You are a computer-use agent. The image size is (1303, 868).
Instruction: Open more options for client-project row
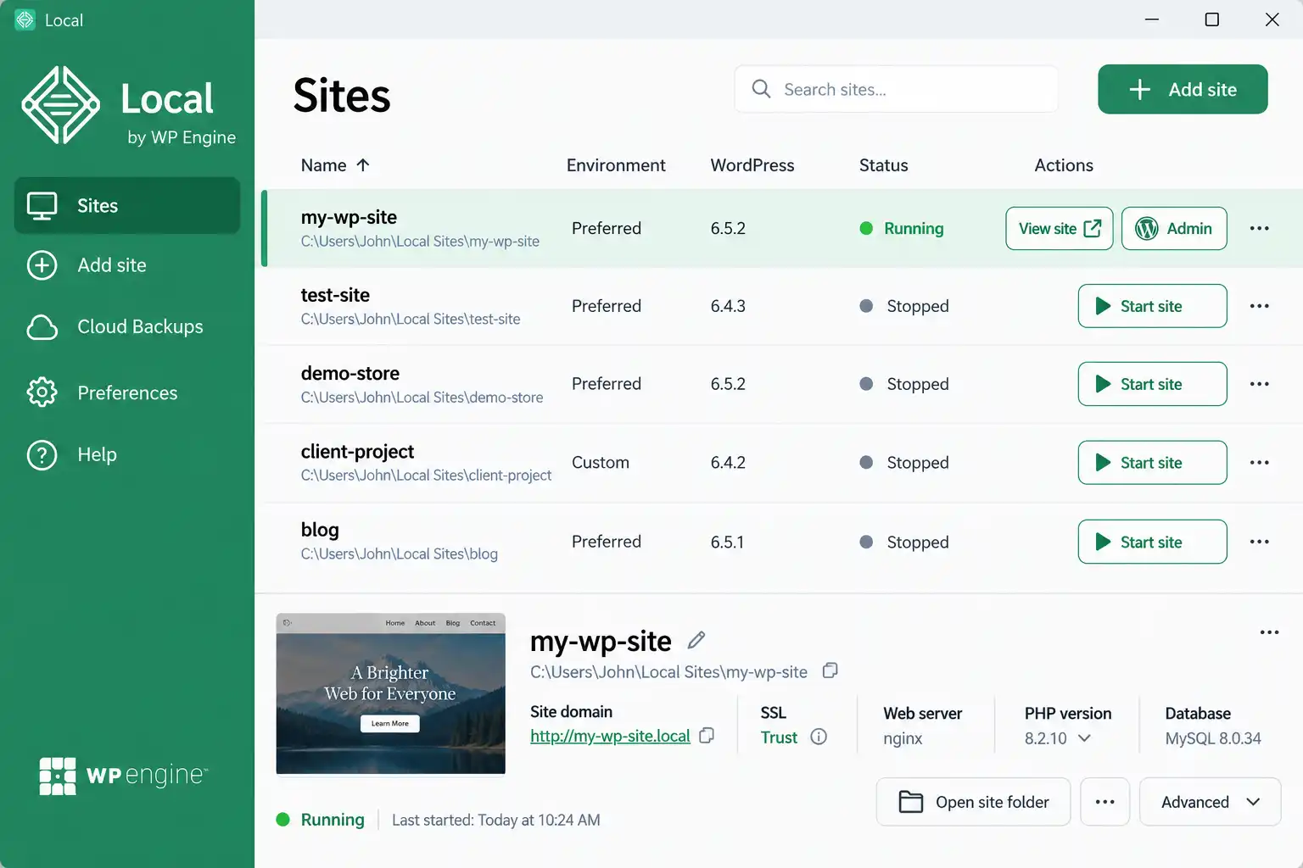click(1260, 463)
